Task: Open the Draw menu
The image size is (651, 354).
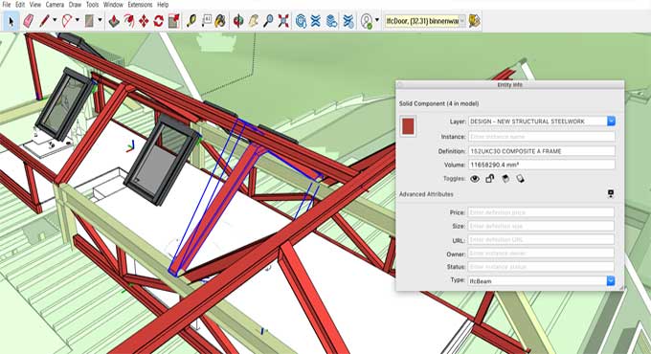Action: pyautogui.click(x=75, y=5)
